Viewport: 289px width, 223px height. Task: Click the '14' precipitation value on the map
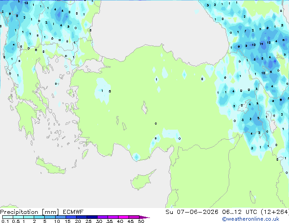coord(261,44)
